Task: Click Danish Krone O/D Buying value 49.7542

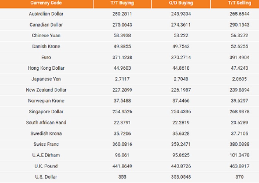Action: [181, 46]
